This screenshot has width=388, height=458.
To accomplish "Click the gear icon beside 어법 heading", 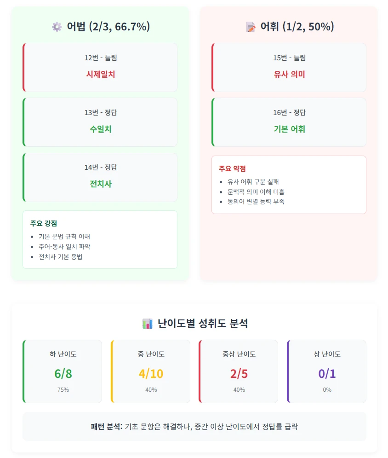I will coord(57,27).
